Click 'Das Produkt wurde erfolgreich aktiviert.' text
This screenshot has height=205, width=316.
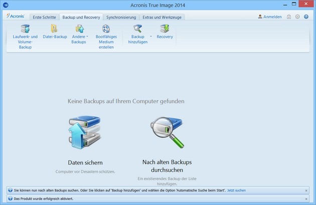(x=44, y=199)
